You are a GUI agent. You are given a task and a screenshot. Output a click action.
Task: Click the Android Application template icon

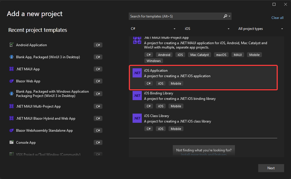(12, 45)
